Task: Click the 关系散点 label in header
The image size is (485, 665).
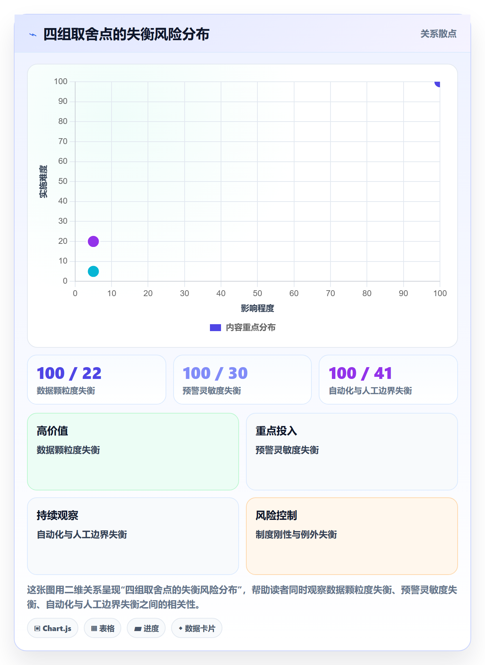Action: (438, 34)
